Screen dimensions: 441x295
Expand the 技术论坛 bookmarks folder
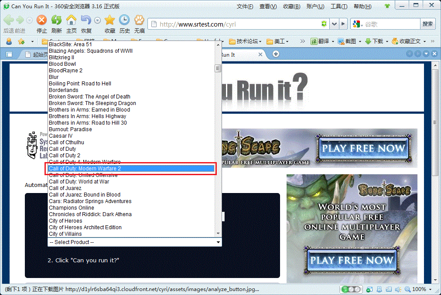pyautogui.click(x=245, y=41)
